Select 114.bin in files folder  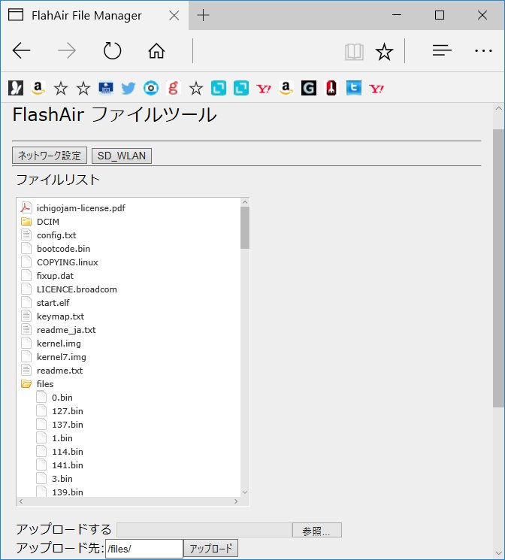pyautogui.click(x=68, y=452)
